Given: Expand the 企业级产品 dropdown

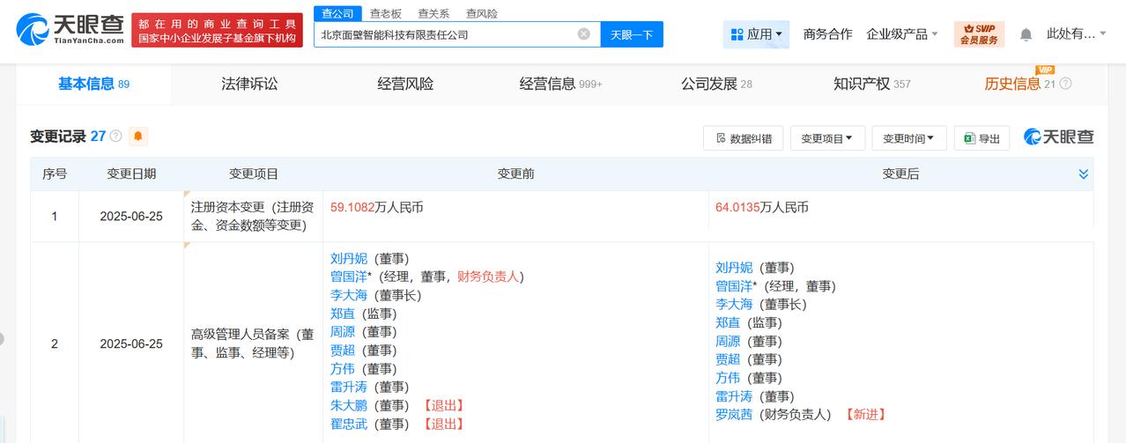Looking at the screenshot, I should [902, 34].
